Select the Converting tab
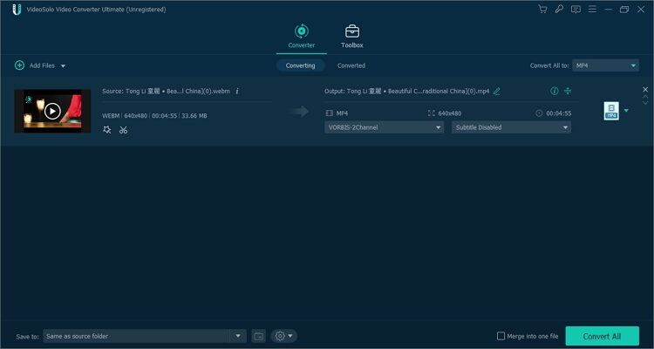The height and width of the screenshot is (349, 654). coord(300,65)
